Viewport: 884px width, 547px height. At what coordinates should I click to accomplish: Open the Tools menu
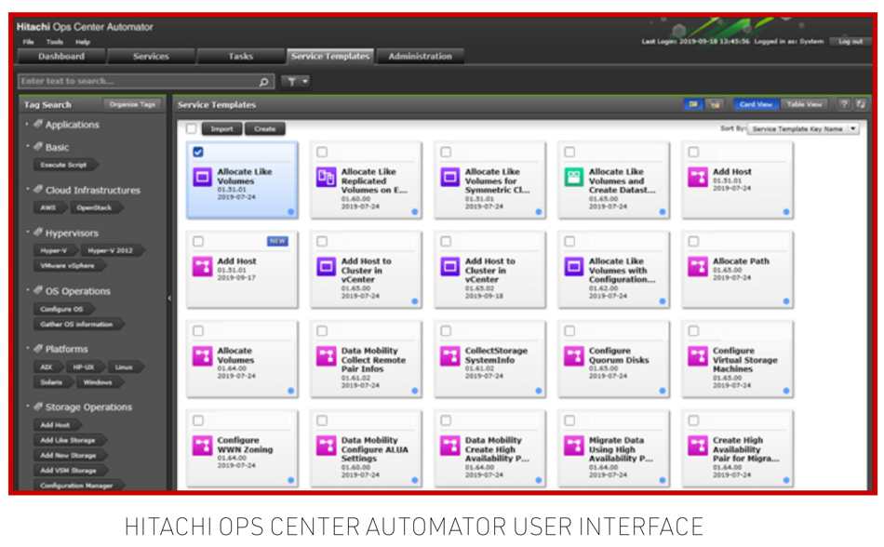(55, 42)
